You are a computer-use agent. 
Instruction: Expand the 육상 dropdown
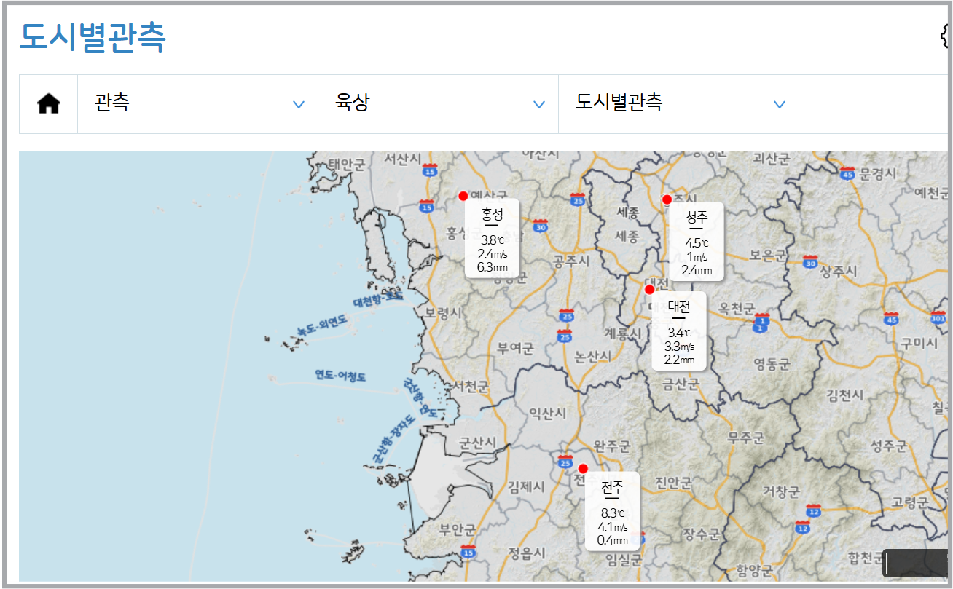(438, 103)
